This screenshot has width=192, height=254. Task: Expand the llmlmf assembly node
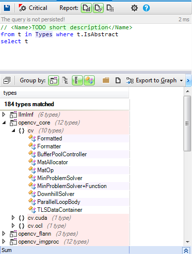click(4, 115)
